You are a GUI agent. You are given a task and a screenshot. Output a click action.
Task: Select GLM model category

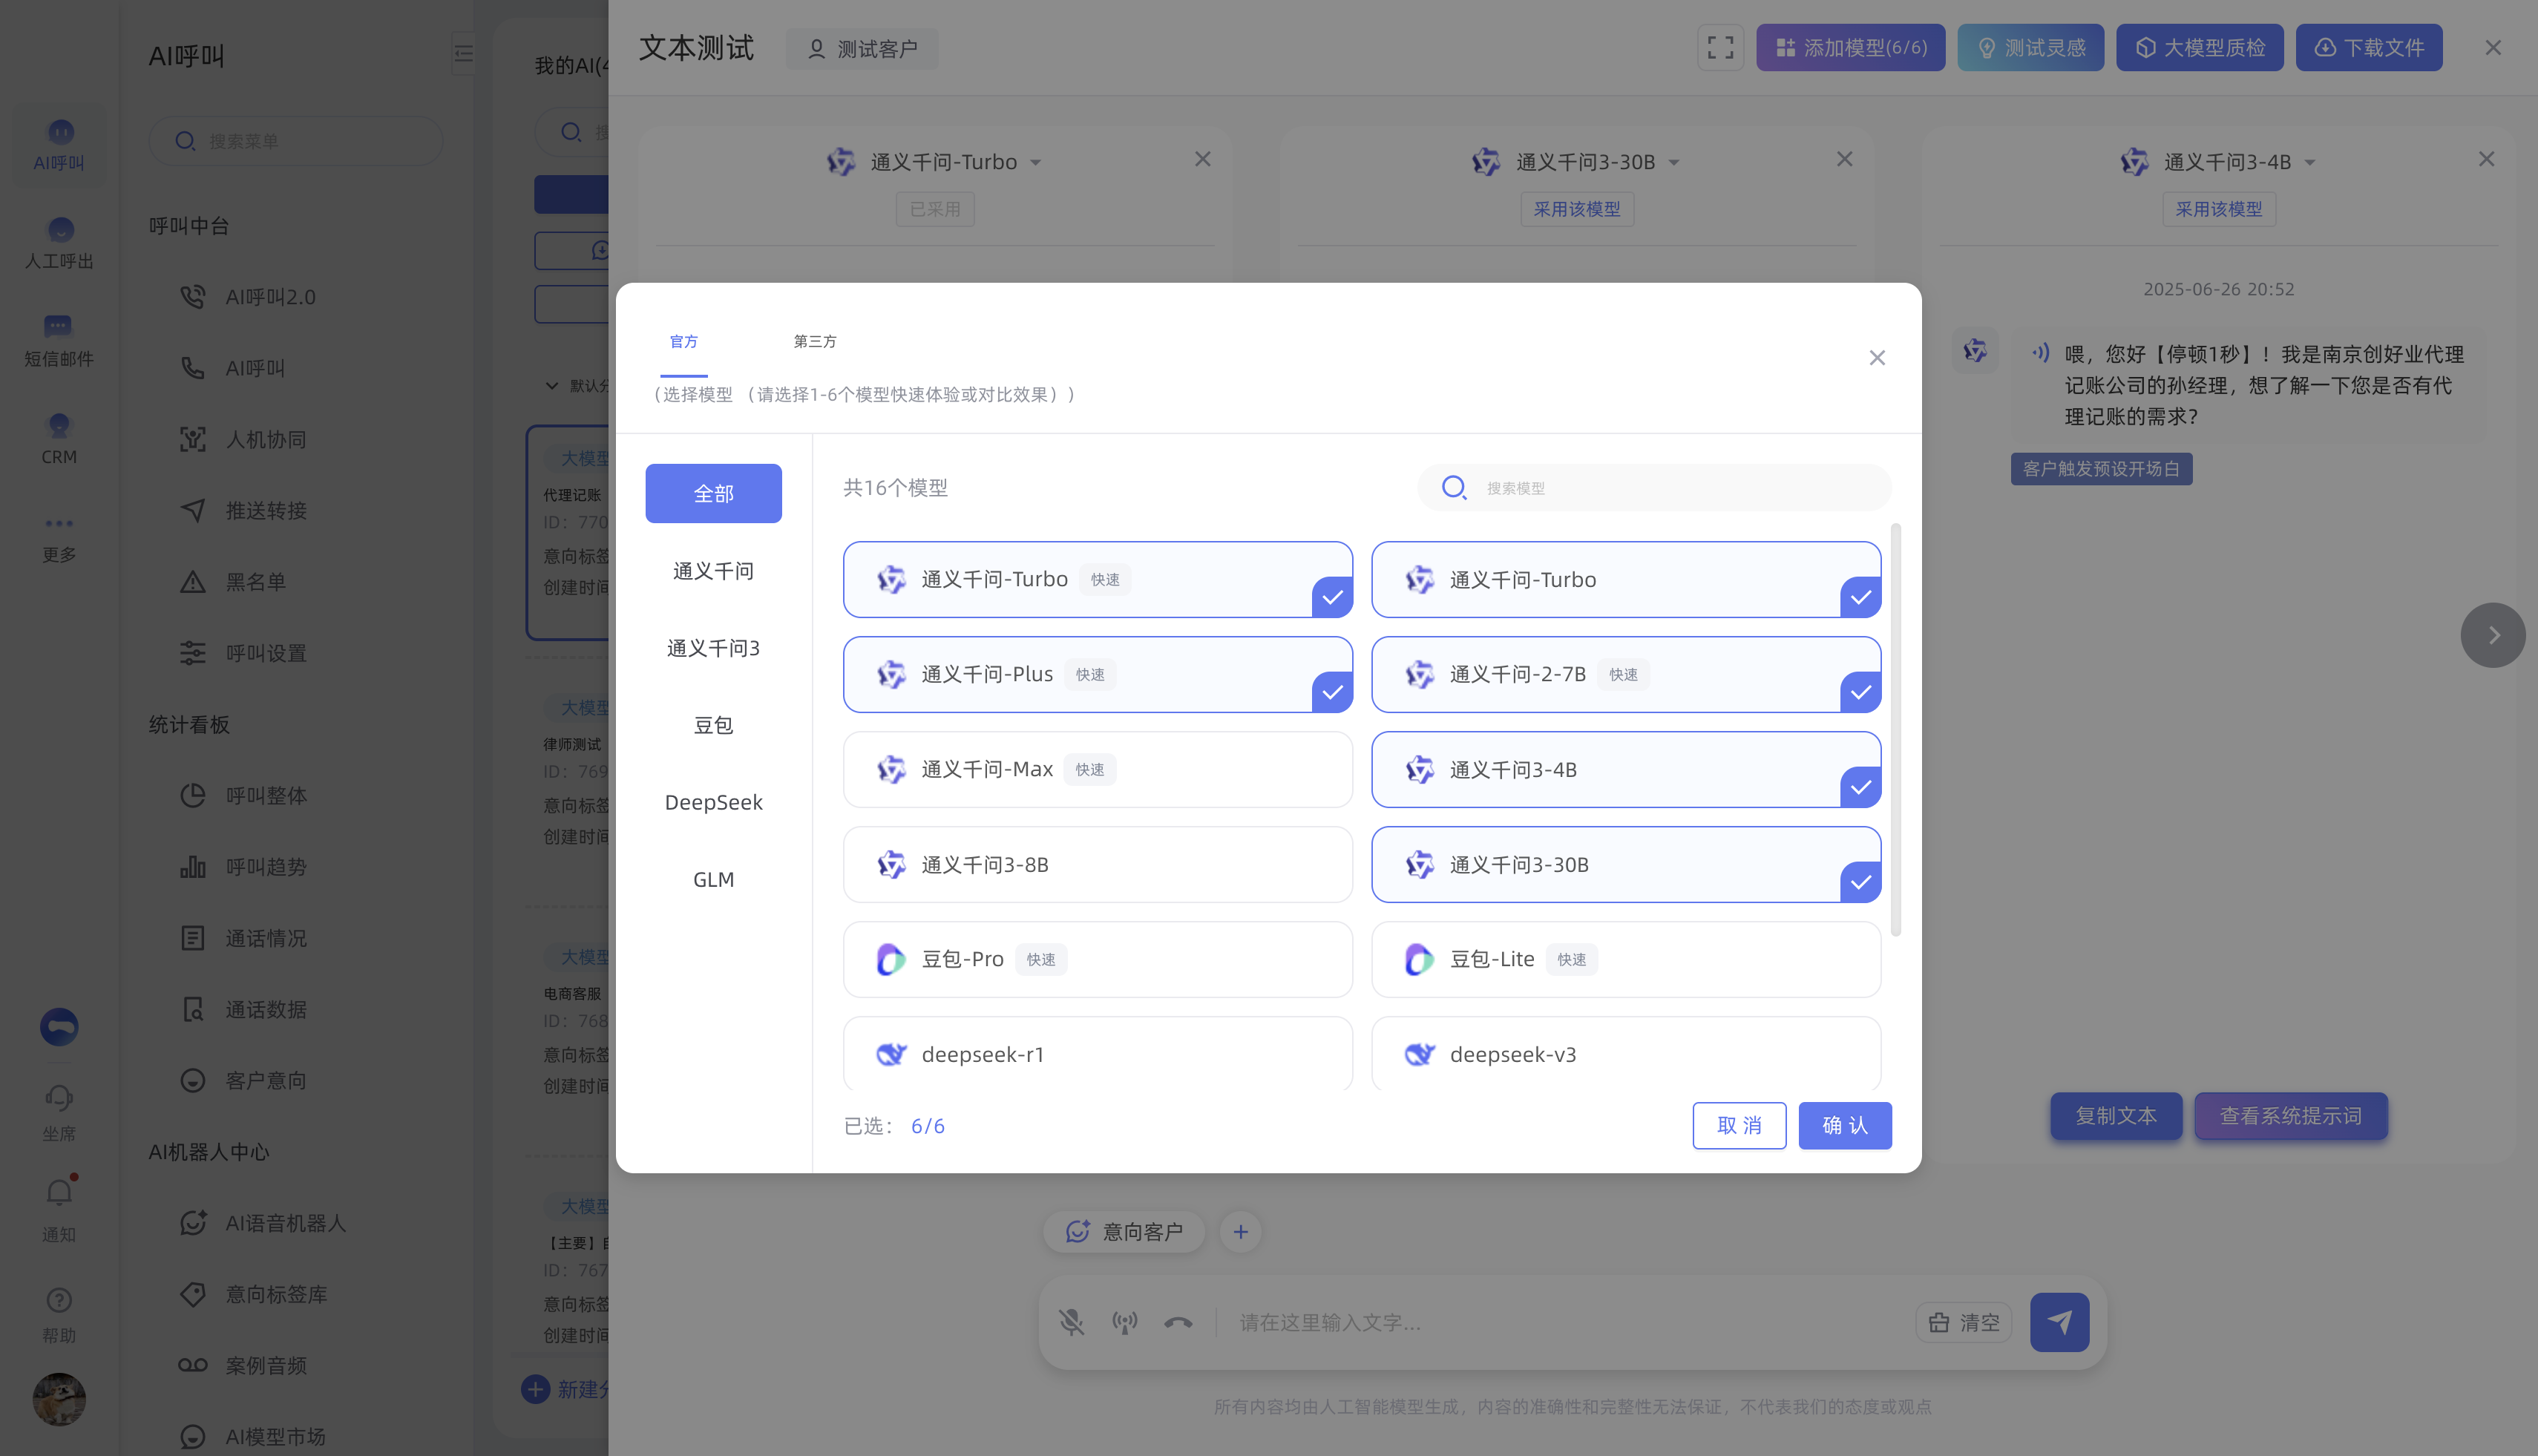(713, 879)
